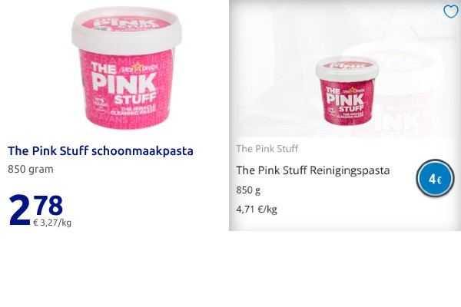Click the blue 4€ price badge
461x307 pixels.
tap(435, 178)
